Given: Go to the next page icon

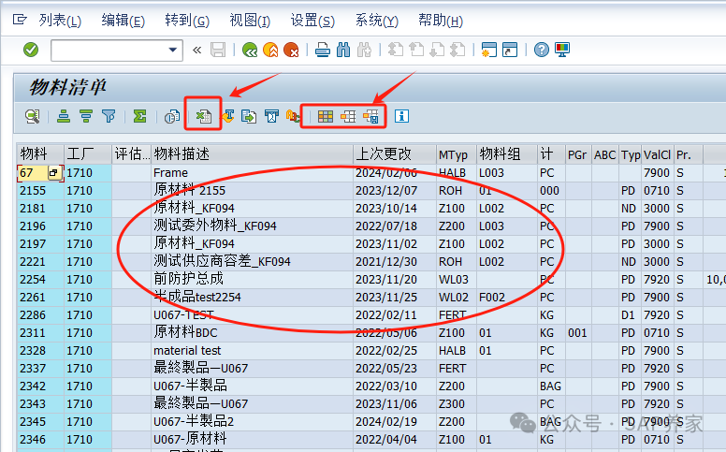Looking at the screenshot, I should point(437,50).
